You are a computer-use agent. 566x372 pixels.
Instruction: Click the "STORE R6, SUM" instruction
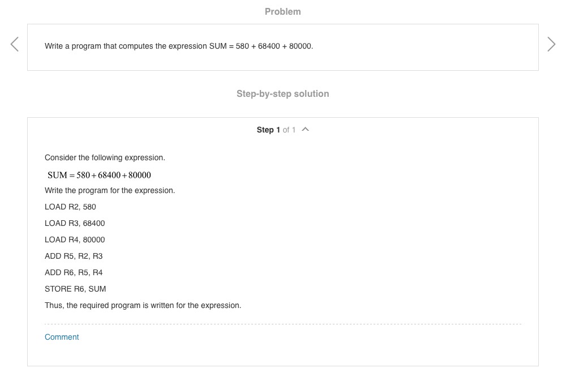click(x=75, y=289)
